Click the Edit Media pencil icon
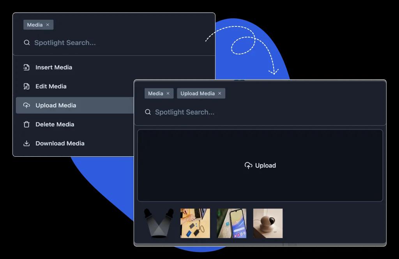 [x=26, y=86]
